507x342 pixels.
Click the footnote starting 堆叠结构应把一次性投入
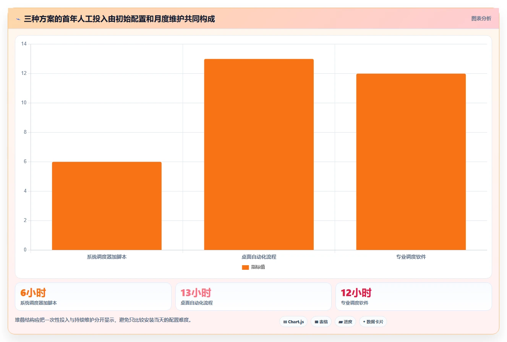pyautogui.click(x=103, y=320)
